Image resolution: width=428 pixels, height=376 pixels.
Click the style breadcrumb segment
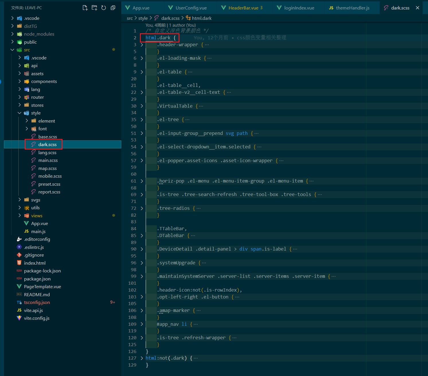143,18
